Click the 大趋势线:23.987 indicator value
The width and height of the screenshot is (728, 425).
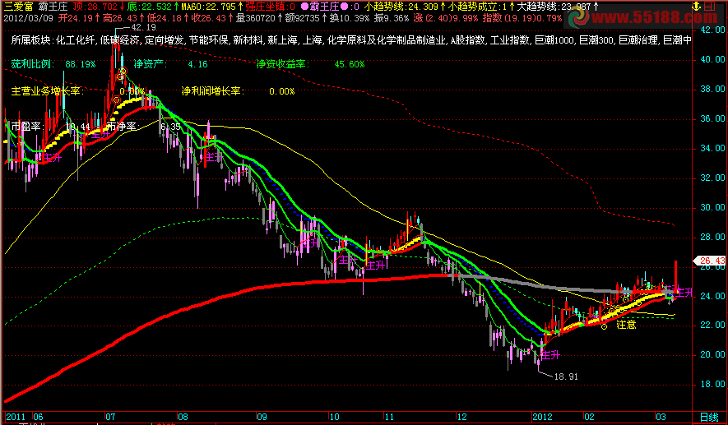pyautogui.click(x=554, y=7)
